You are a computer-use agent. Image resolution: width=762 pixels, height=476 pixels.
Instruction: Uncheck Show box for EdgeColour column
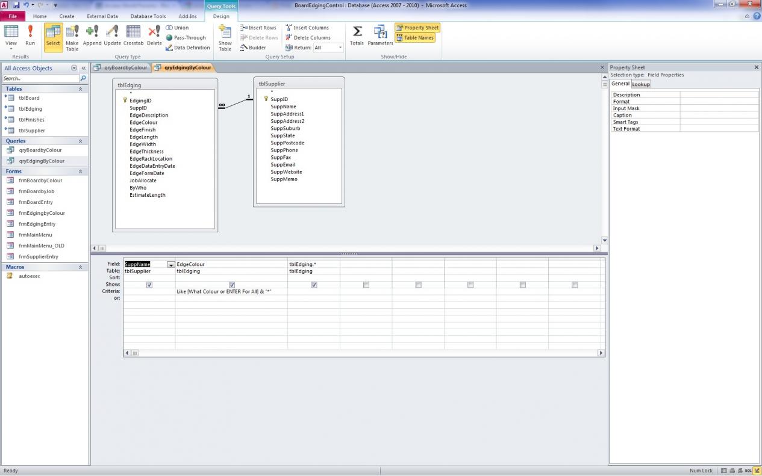tap(232, 285)
